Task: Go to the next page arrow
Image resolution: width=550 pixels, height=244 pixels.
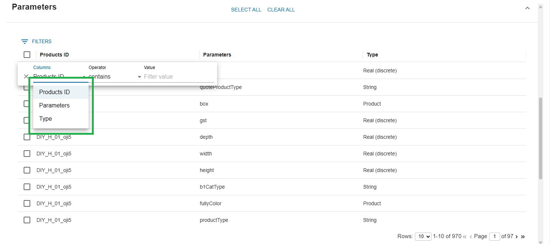Action: point(516,237)
